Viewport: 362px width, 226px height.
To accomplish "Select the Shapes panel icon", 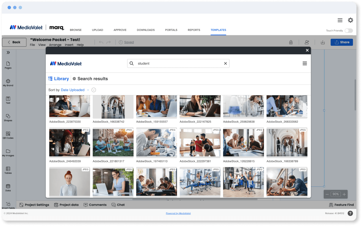I will click(8, 118).
